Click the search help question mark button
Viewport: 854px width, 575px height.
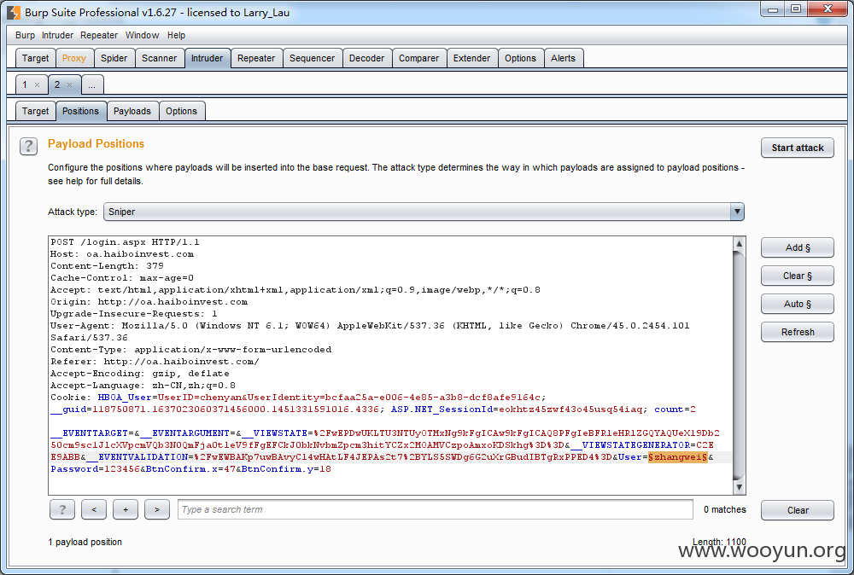coord(62,509)
